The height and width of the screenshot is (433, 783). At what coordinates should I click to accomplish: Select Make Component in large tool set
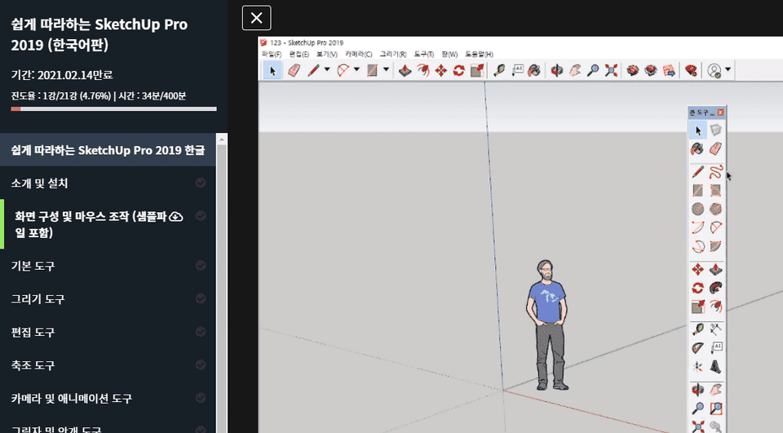tap(715, 130)
